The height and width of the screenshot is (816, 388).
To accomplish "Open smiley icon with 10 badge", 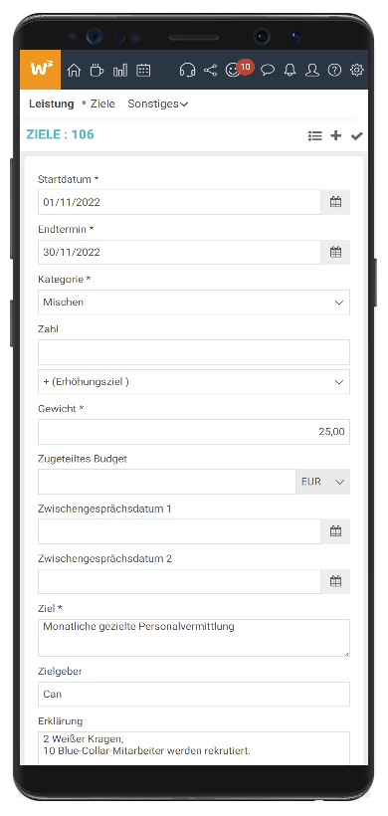I will coord(235,70).
